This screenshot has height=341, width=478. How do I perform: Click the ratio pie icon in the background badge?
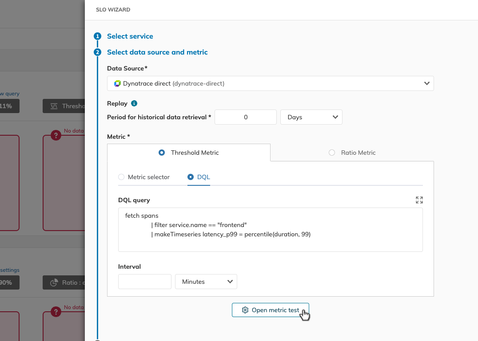point(54,282)
